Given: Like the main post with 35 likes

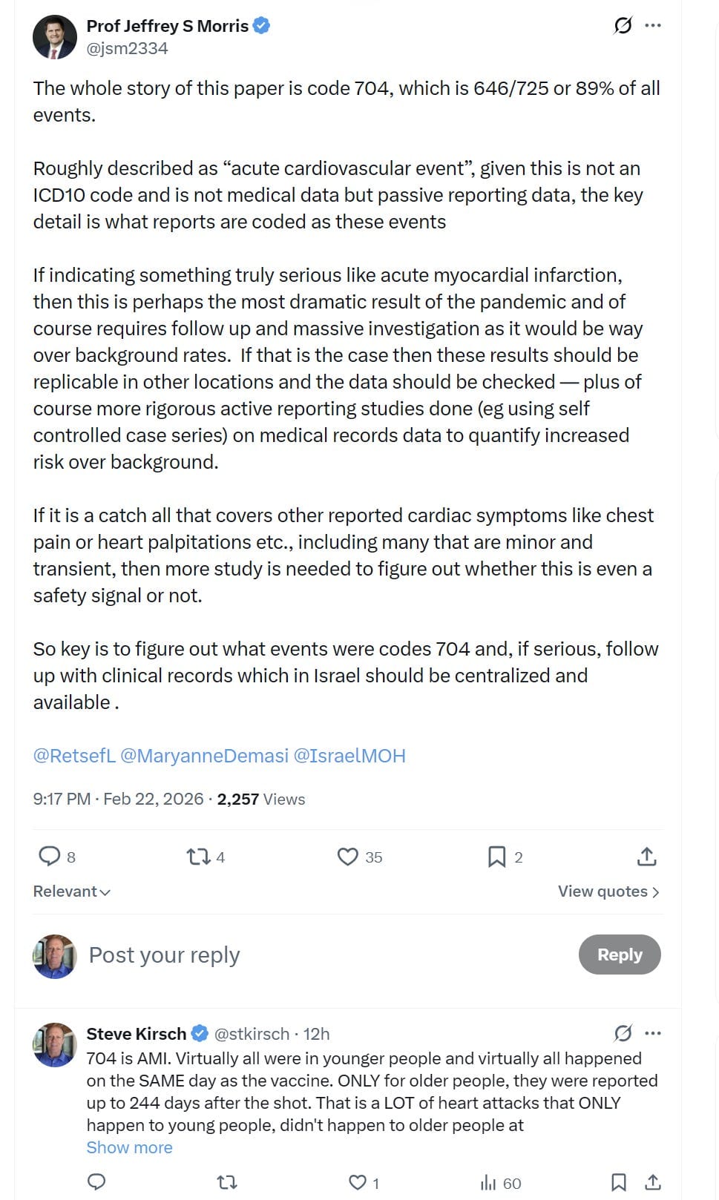Looking at the screenshot, I should (348, 857).
